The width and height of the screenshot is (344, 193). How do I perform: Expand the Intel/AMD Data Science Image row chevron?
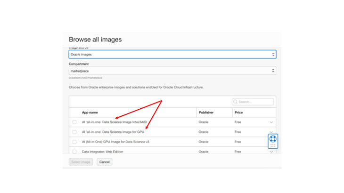271,122
